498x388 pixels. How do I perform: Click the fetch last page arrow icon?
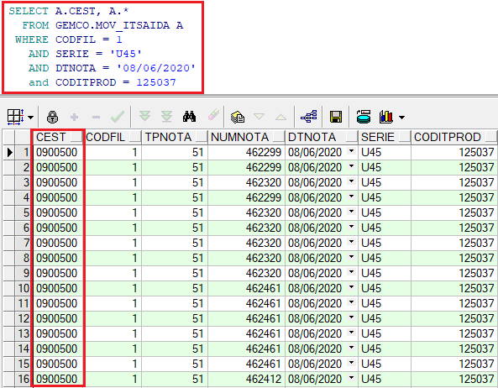[166, 116]
